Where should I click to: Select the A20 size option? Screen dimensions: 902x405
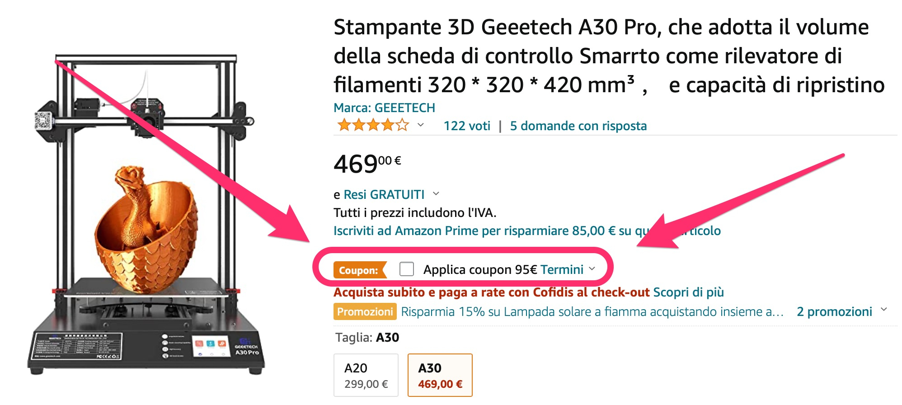pos(366,375)
